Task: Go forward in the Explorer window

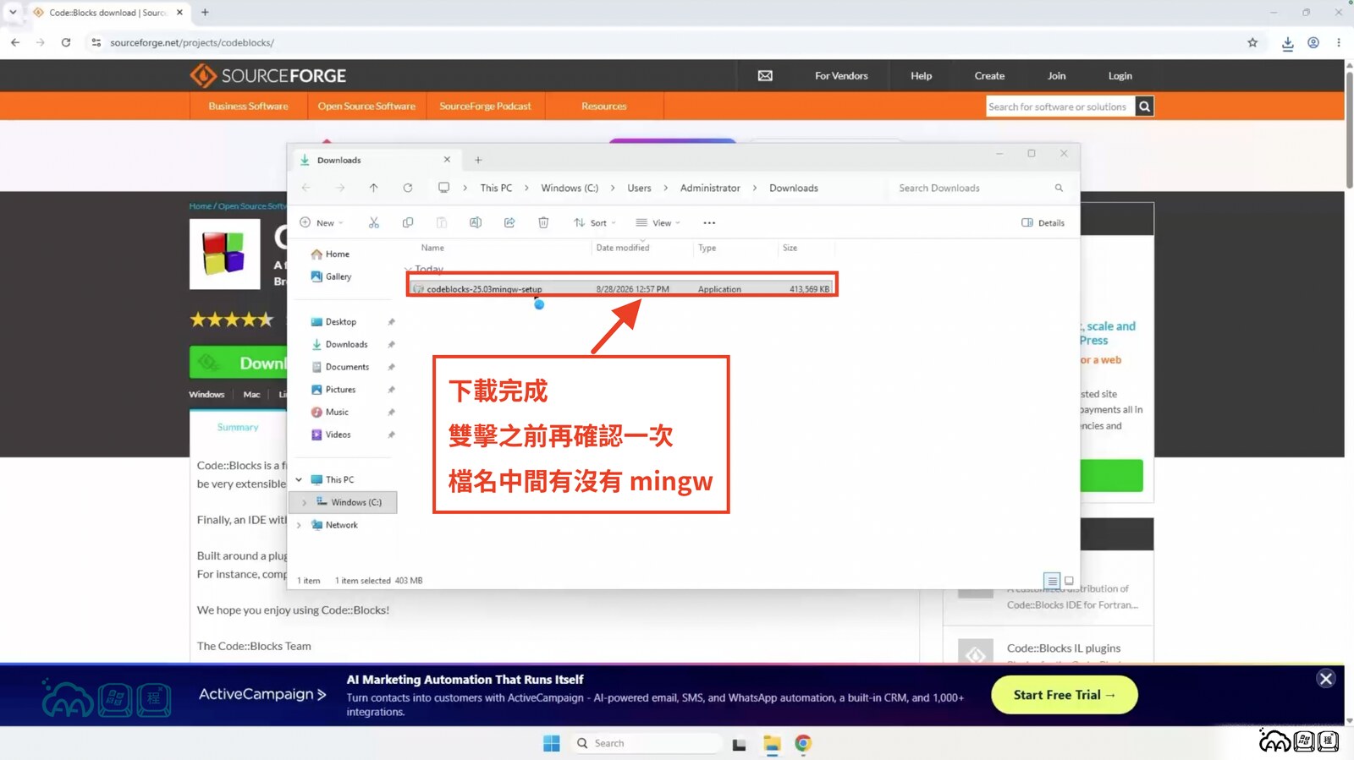Action: pos(339,188)
